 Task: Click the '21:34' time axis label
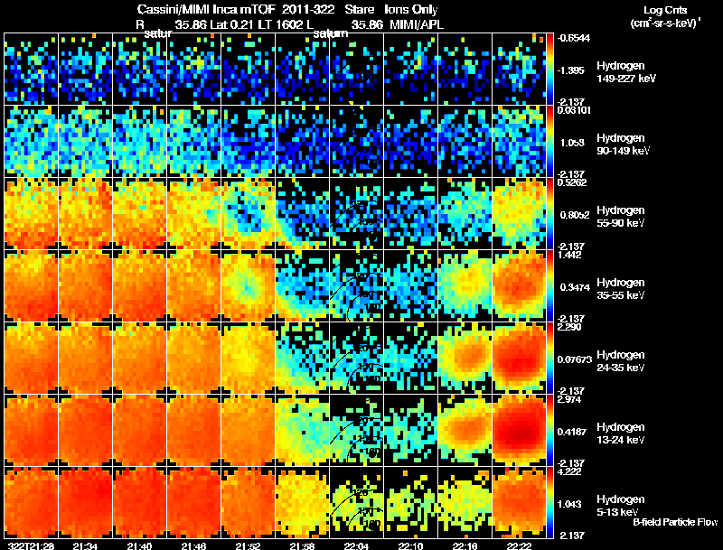[x=85, y=545]
